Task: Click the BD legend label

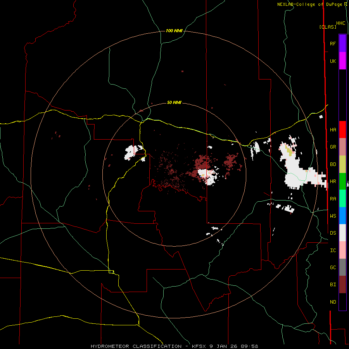Action: click(x=333, y=164)
